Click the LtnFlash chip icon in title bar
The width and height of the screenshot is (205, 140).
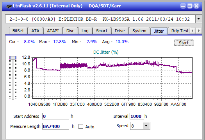9,6
